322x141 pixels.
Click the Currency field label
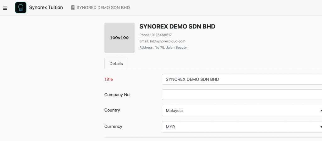click(x=113, y=126)
